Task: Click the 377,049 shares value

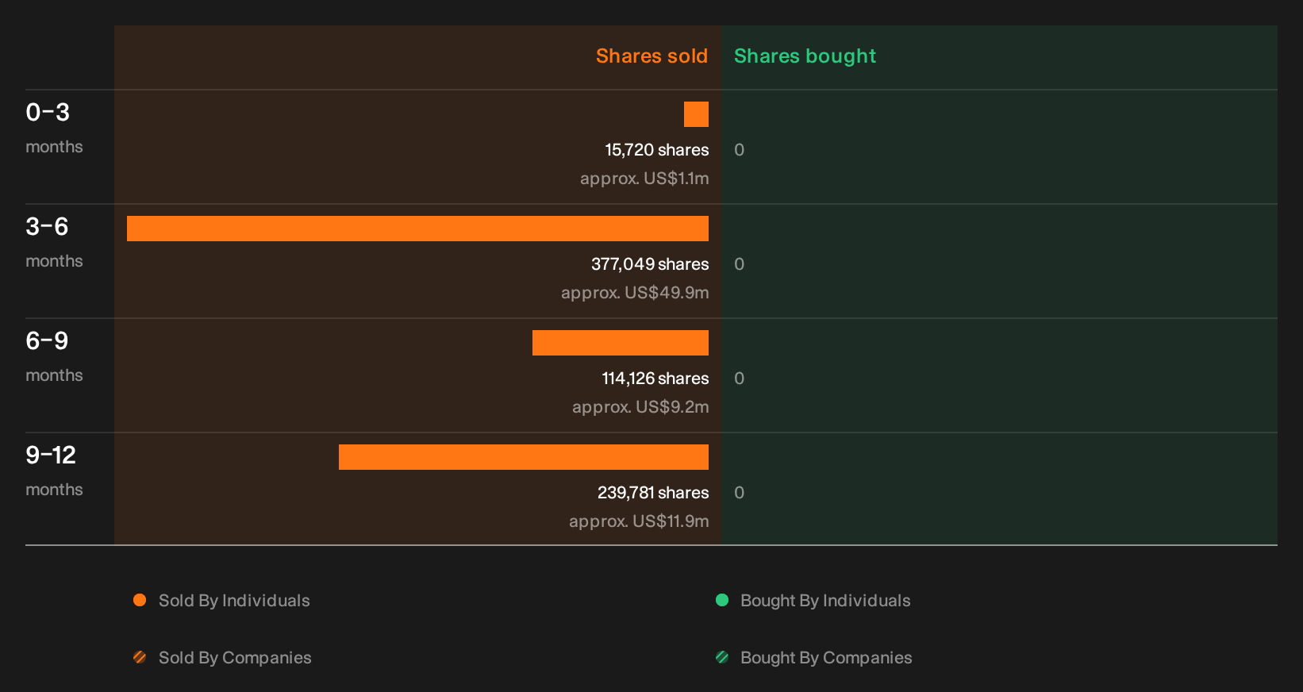Action: pyautogui.click(x=650, y=264)
